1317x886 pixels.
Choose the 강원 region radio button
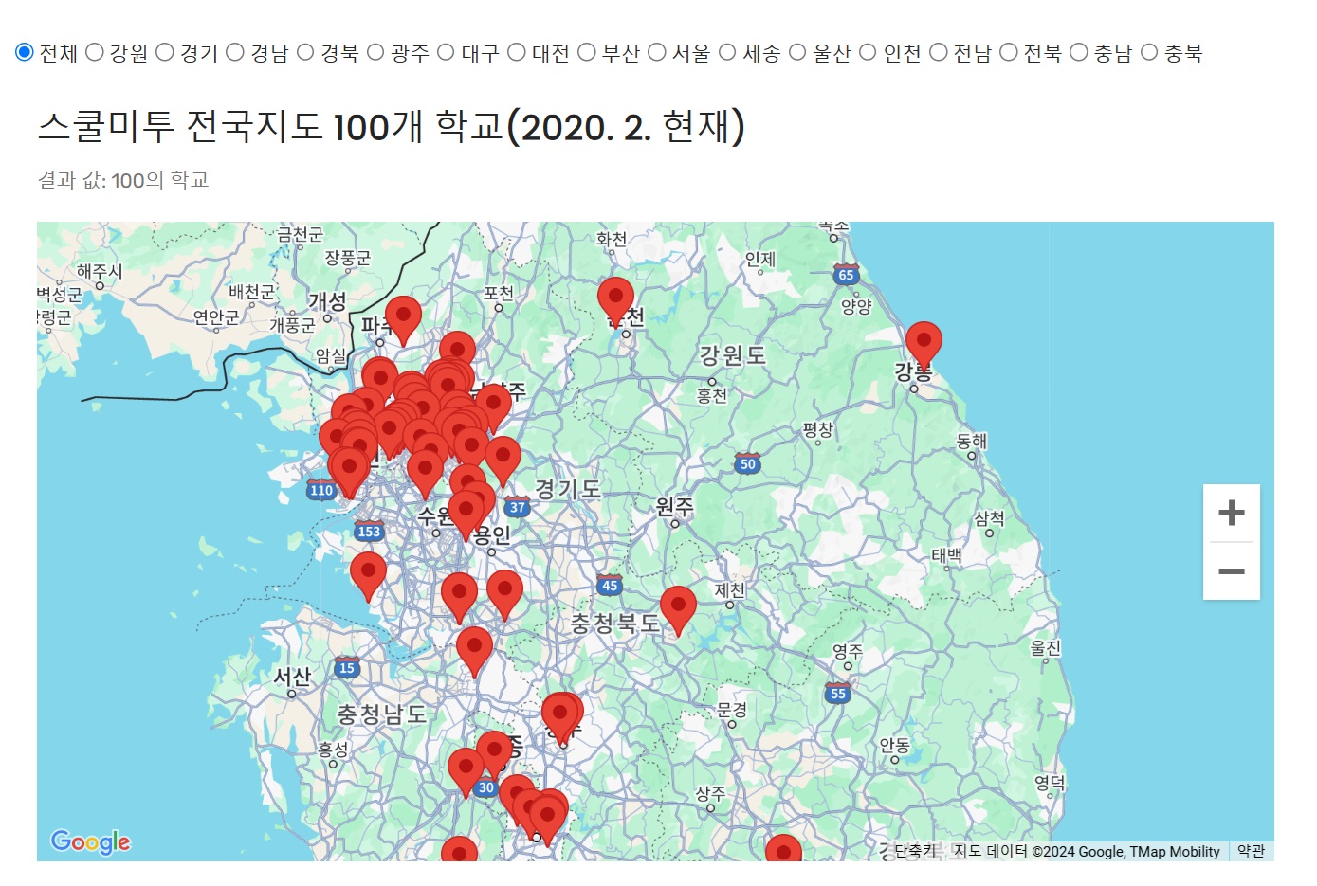point(95,52)
